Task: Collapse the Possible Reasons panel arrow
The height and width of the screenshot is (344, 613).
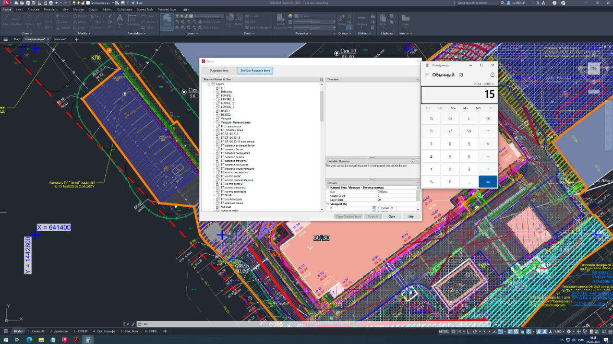Action: pos(417,161)
